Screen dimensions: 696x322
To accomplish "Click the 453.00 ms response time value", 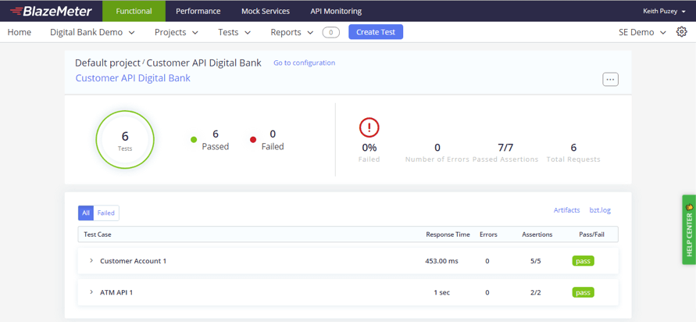I will (441, 261).
